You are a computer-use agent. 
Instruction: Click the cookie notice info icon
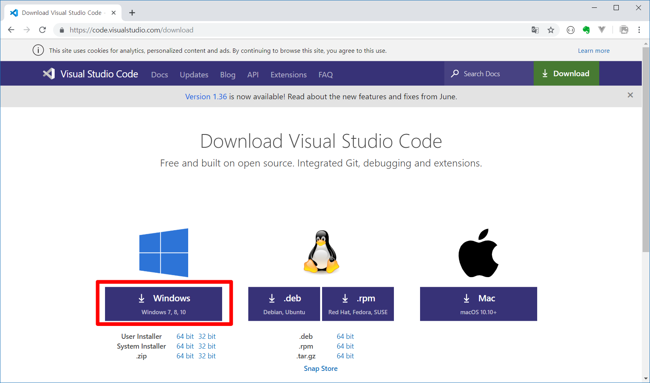click(x=38, y=50)
